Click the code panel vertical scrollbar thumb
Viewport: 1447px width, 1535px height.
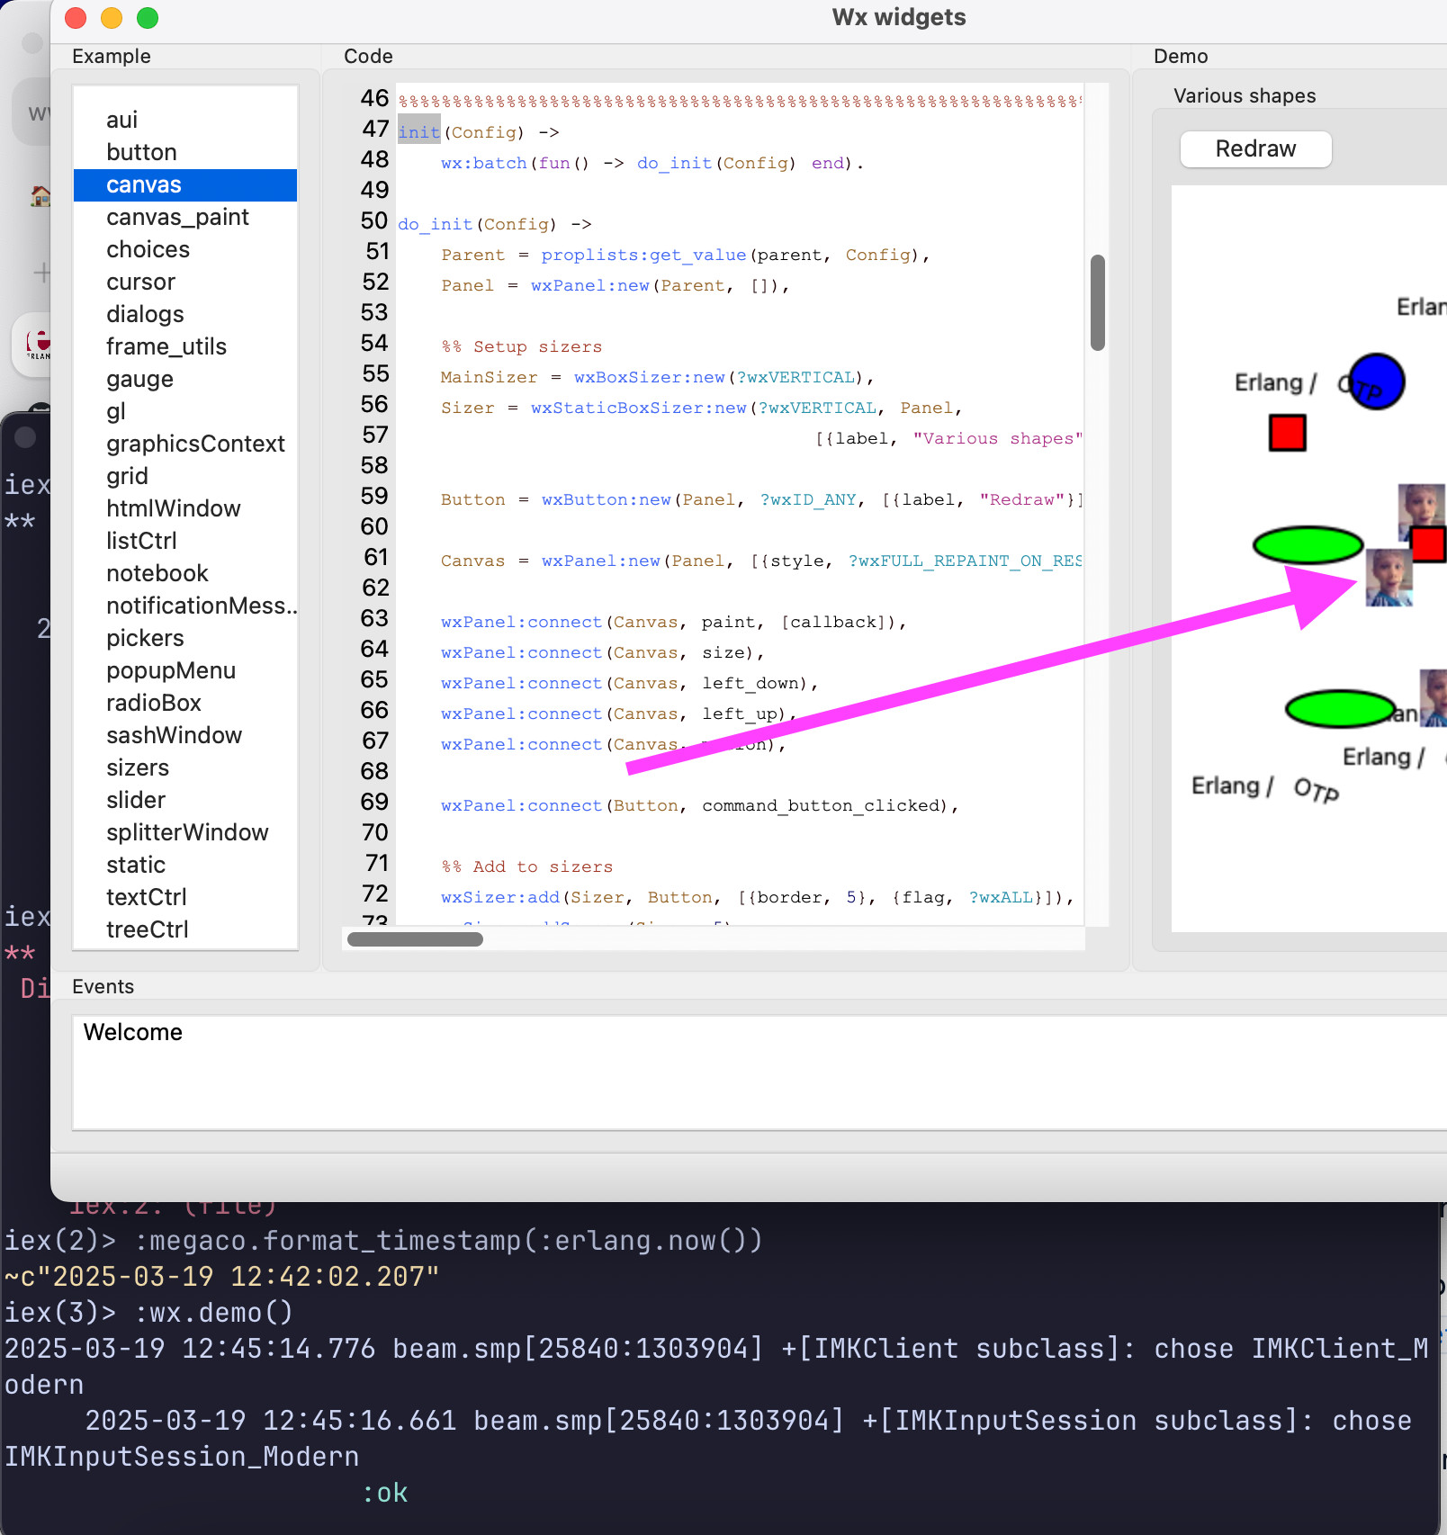pos(1097,302)
